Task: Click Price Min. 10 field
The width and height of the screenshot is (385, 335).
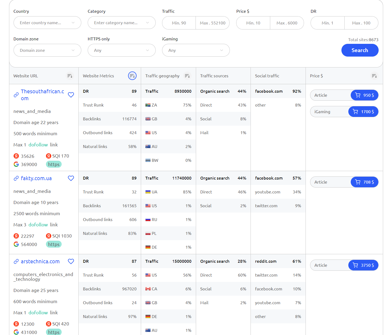Action: pos(253,23)
